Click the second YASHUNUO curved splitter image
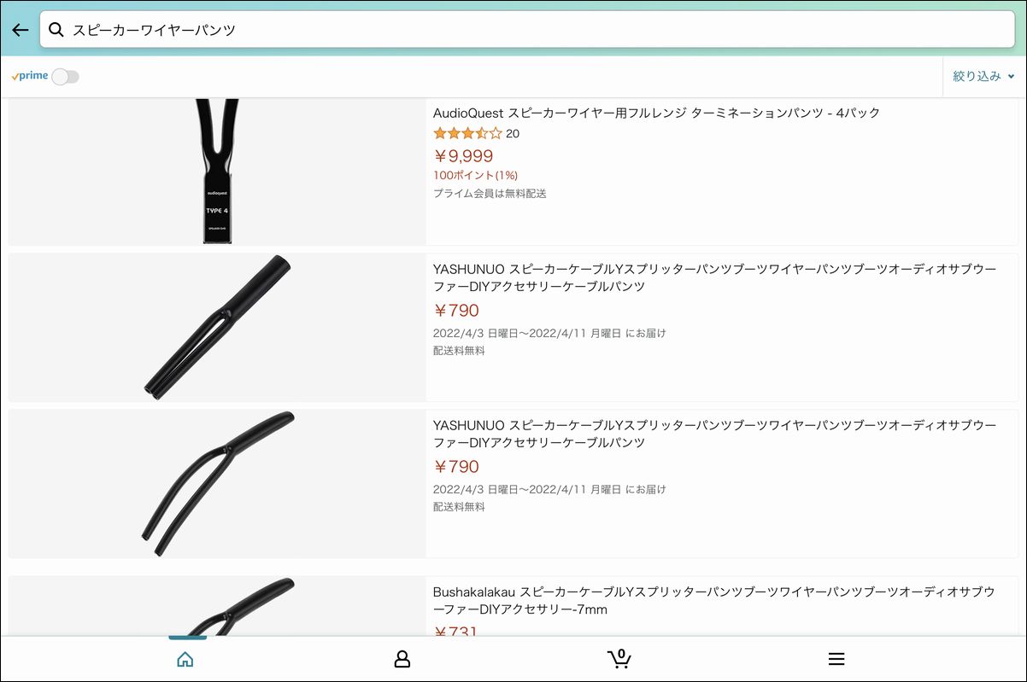The height and width of the screenshot is (682, 1027). coord(217,484)
